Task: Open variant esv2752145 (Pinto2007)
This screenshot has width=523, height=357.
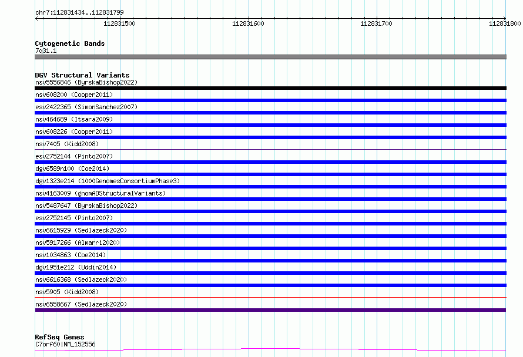Action: (74, 218)
